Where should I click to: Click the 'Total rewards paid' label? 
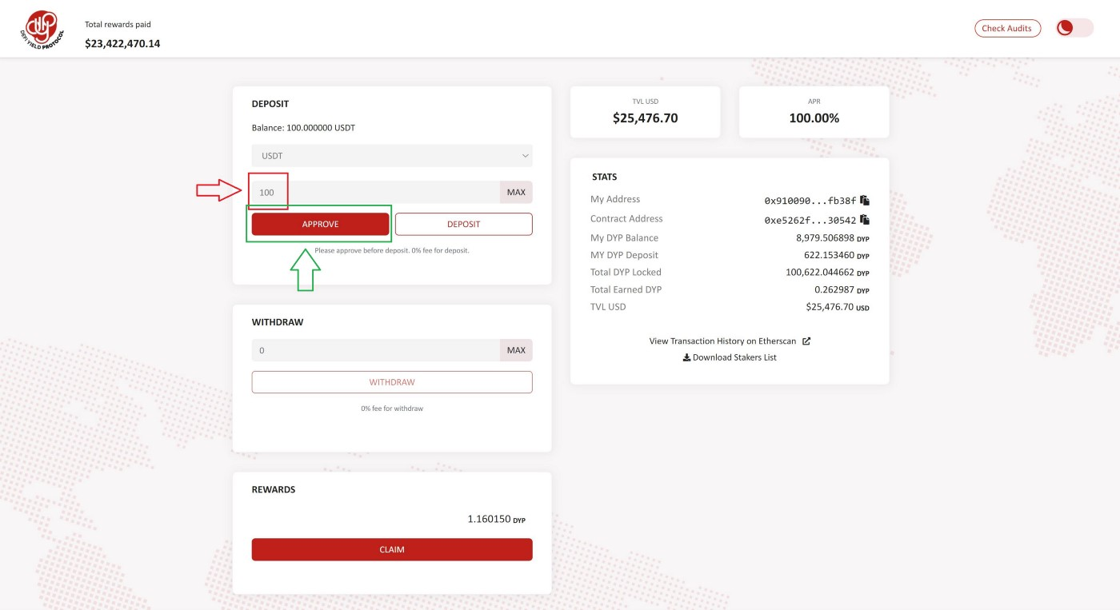(x=118, y=25)
